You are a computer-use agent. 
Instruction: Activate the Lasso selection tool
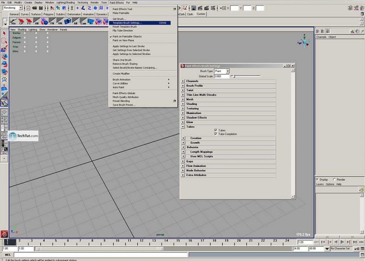(x=4, y=41)
